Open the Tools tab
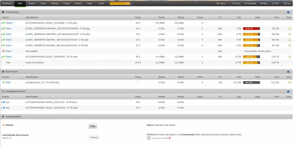Viewport: 294px width, 146px height. click(101, 3)
